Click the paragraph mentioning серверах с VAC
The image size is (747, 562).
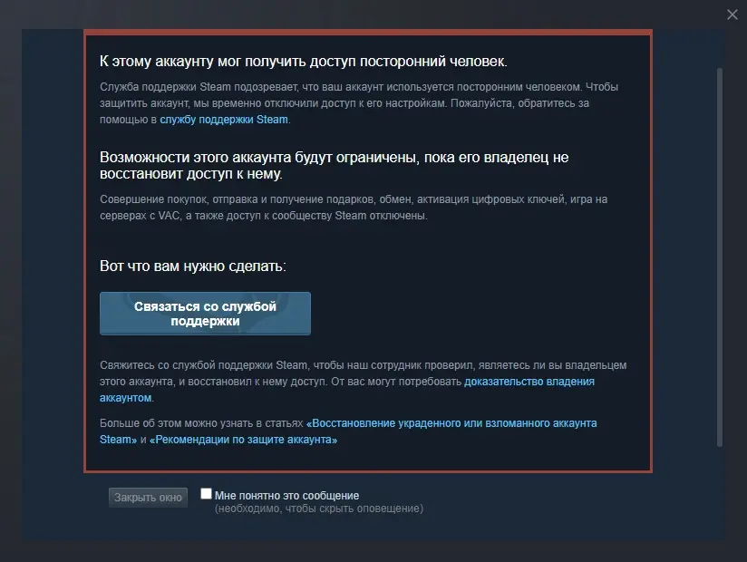pos(354,208)
